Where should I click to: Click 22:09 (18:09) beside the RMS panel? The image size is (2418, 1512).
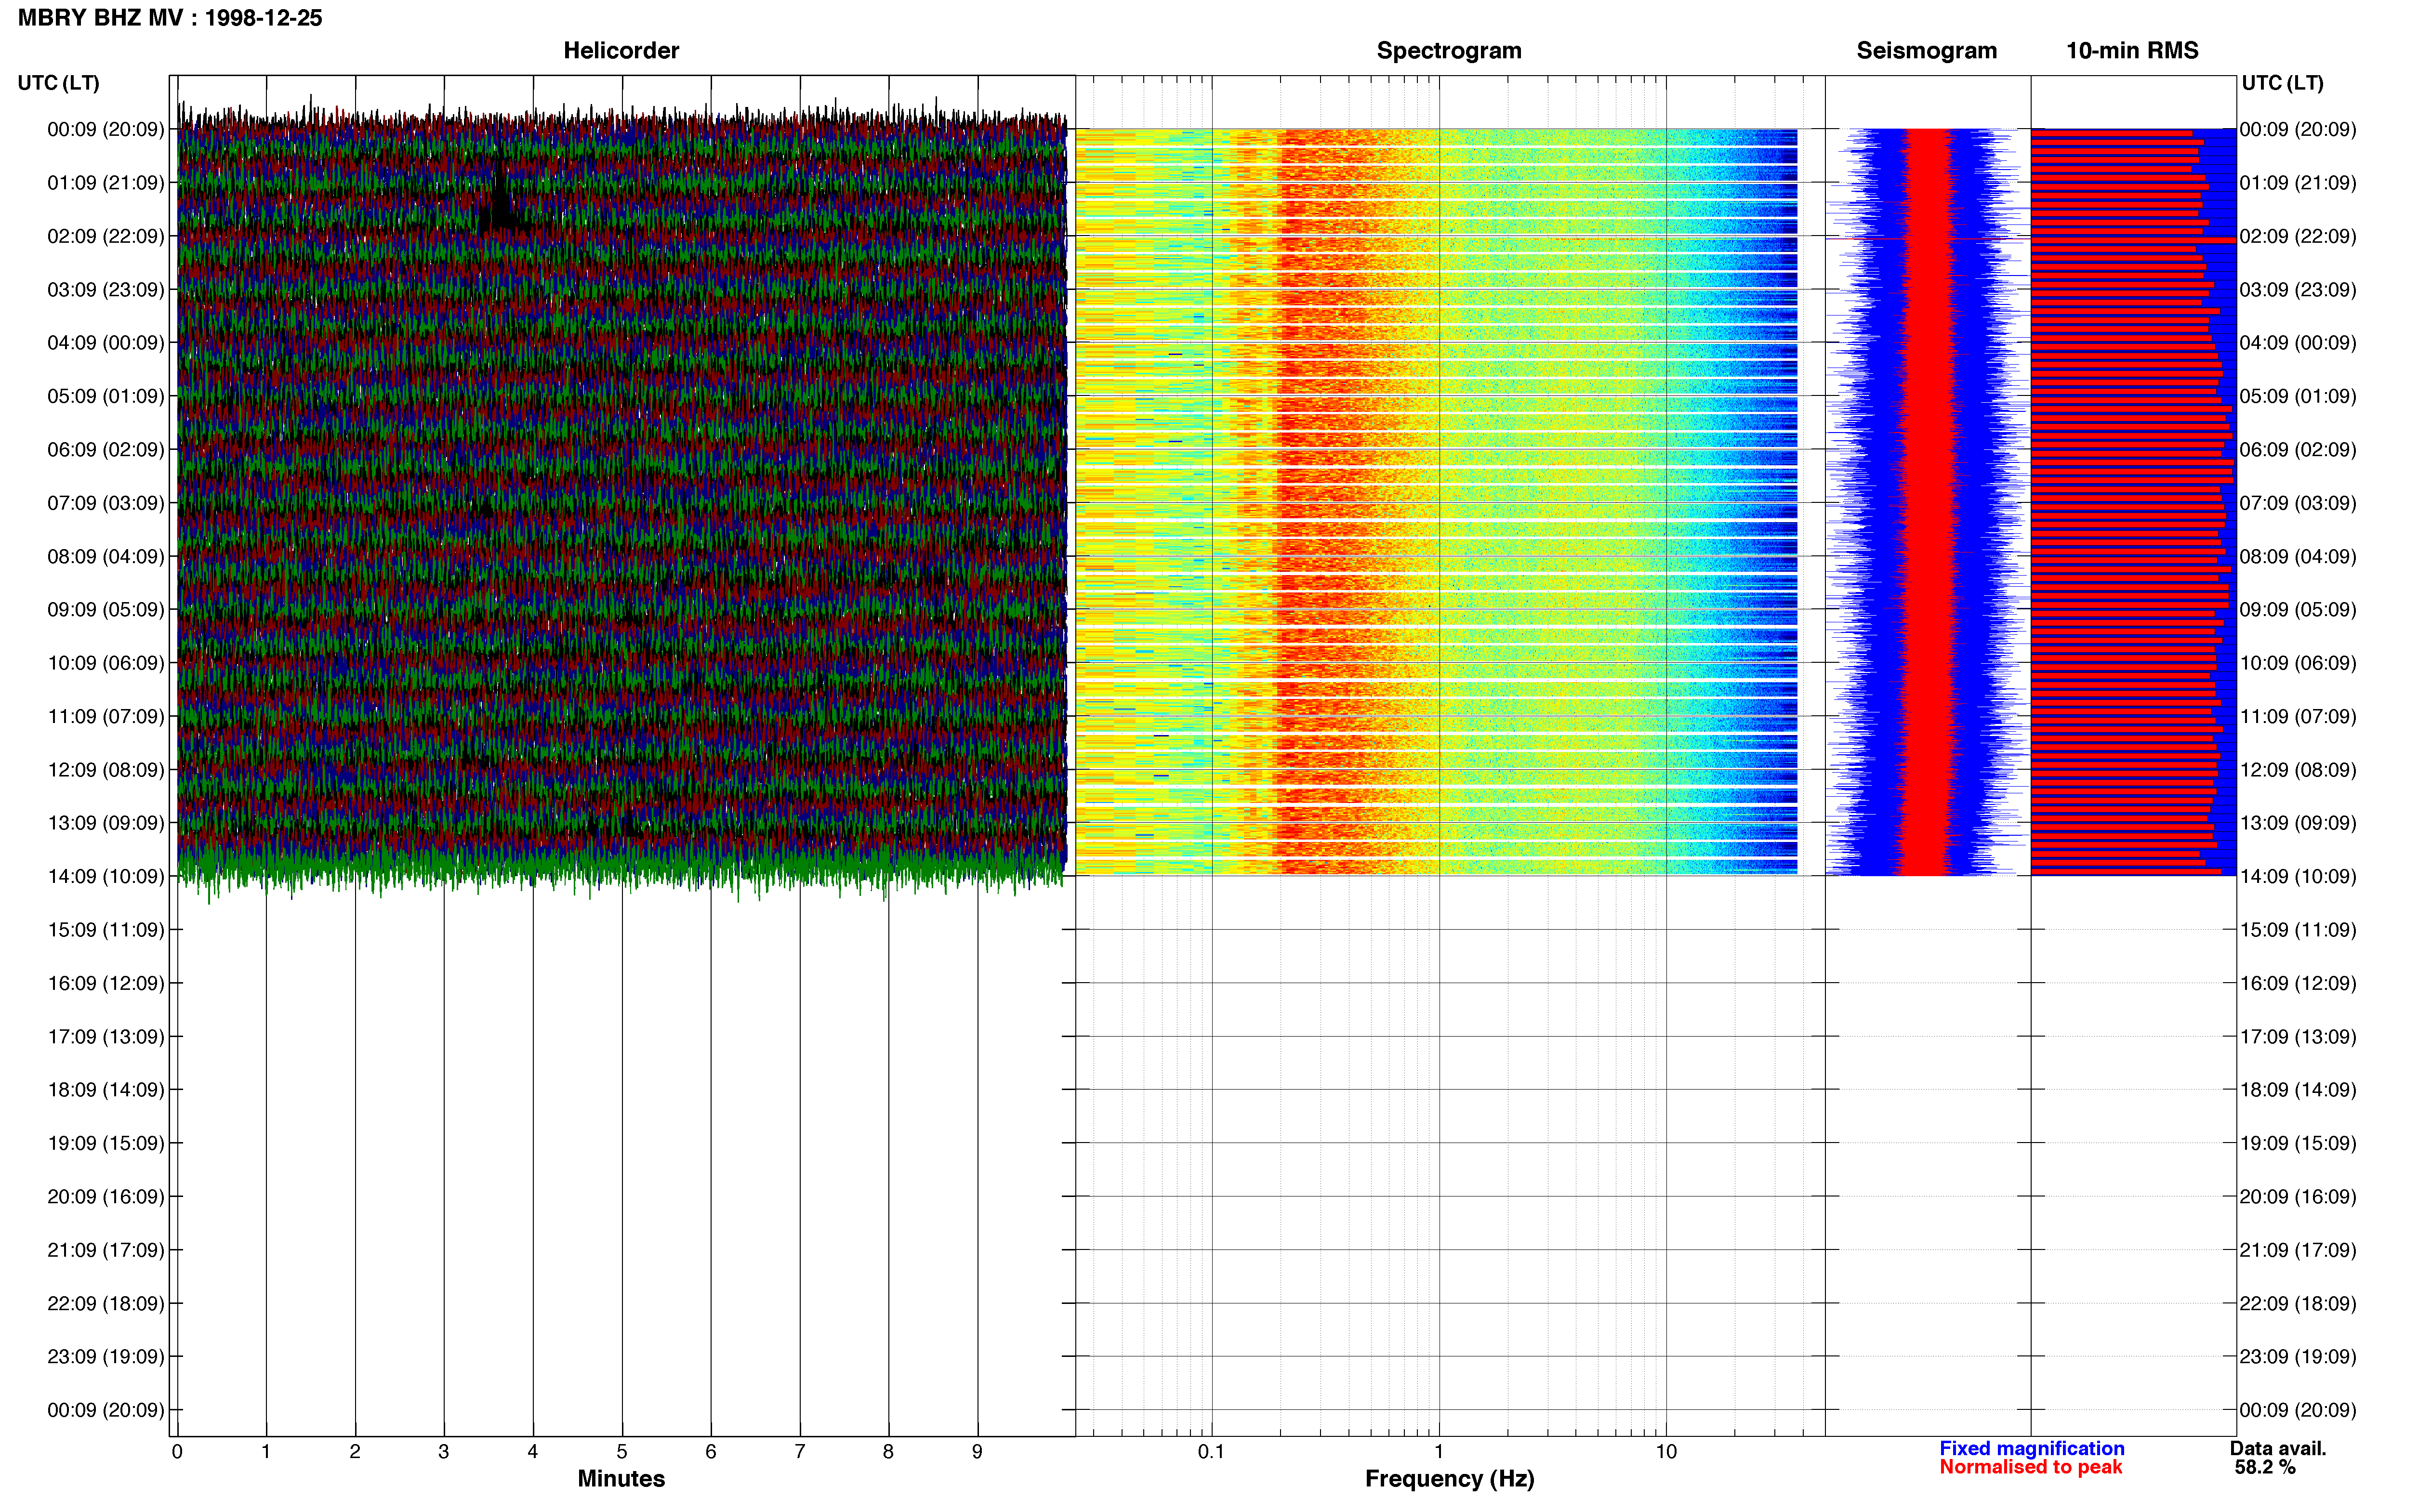click(2298, 1304)
